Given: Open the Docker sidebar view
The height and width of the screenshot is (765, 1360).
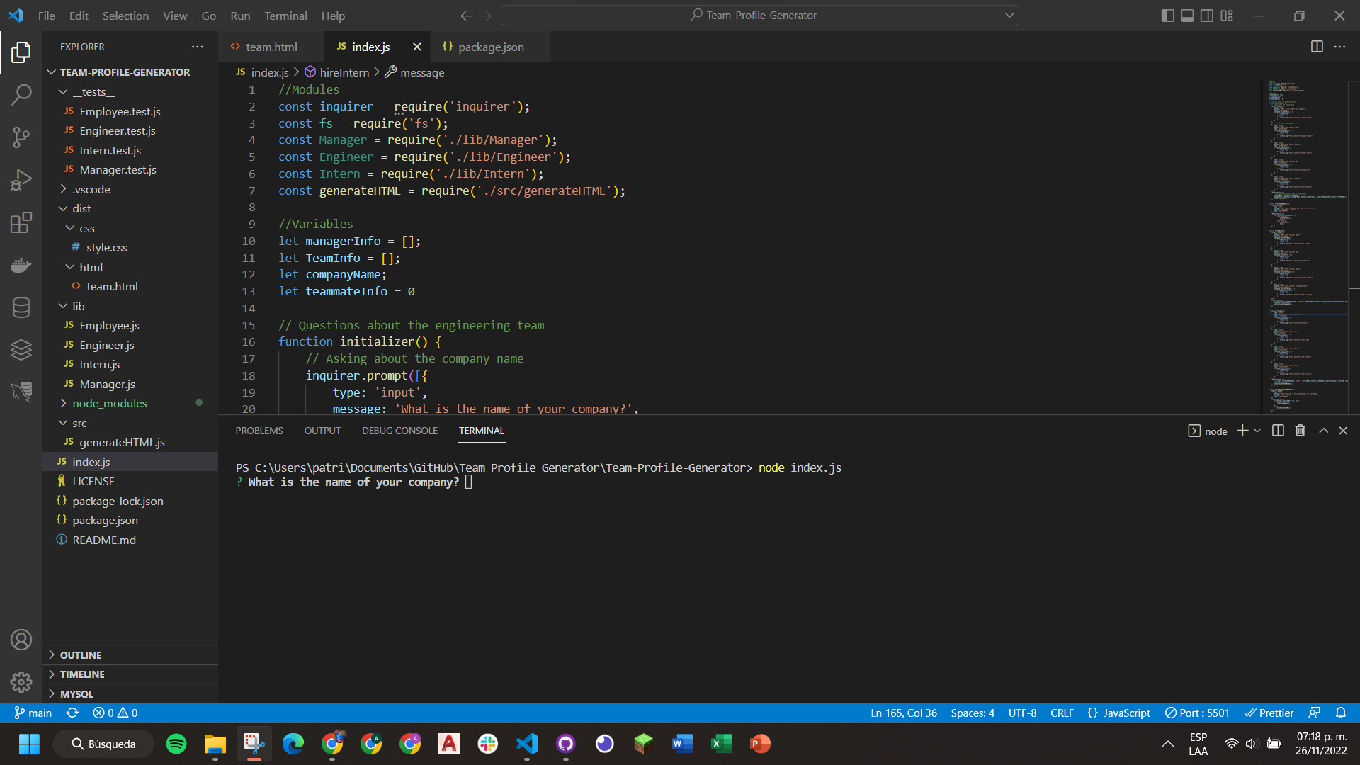Looking at the screenshot, I should click(21, 265).
